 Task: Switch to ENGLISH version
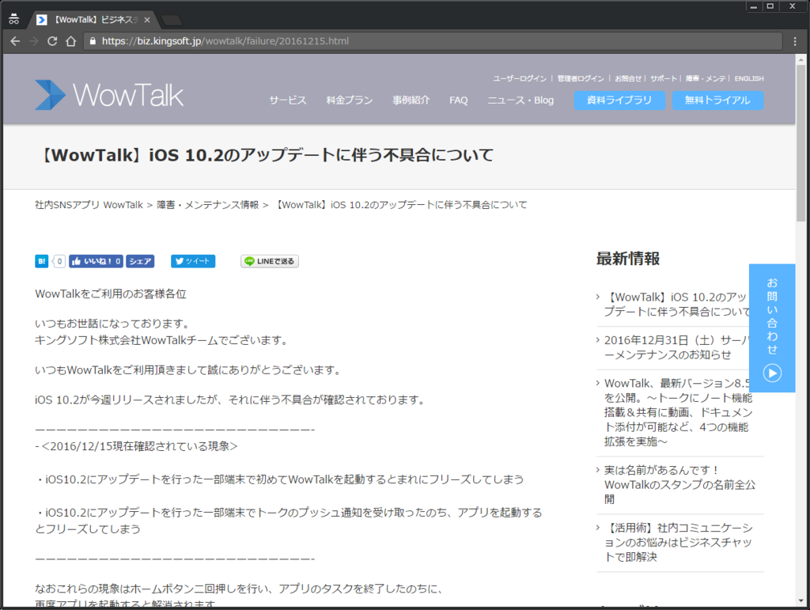749,78
